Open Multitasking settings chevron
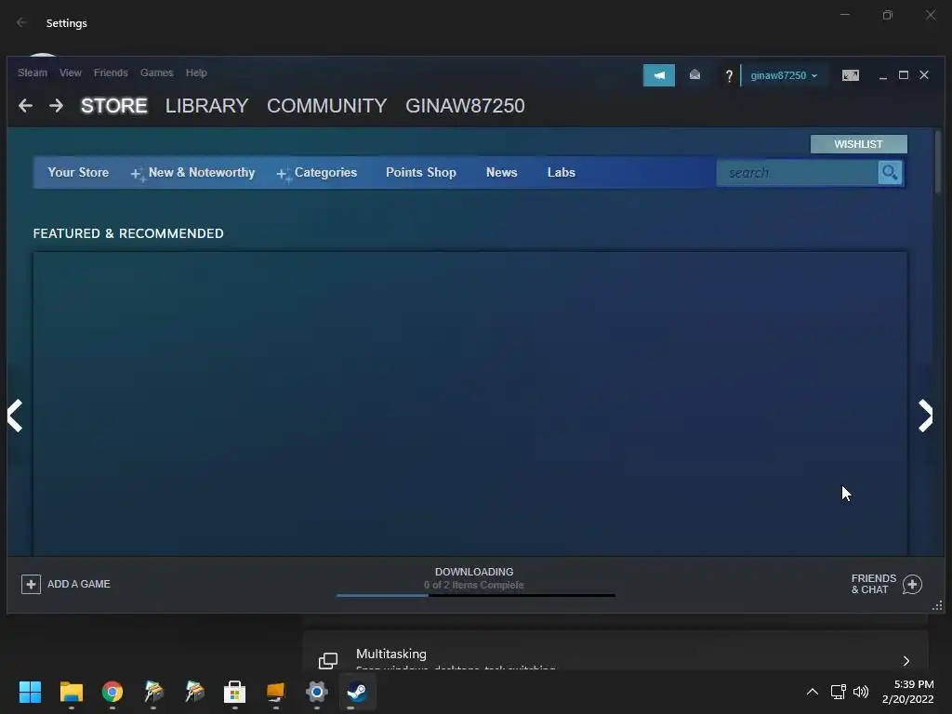 906,661
